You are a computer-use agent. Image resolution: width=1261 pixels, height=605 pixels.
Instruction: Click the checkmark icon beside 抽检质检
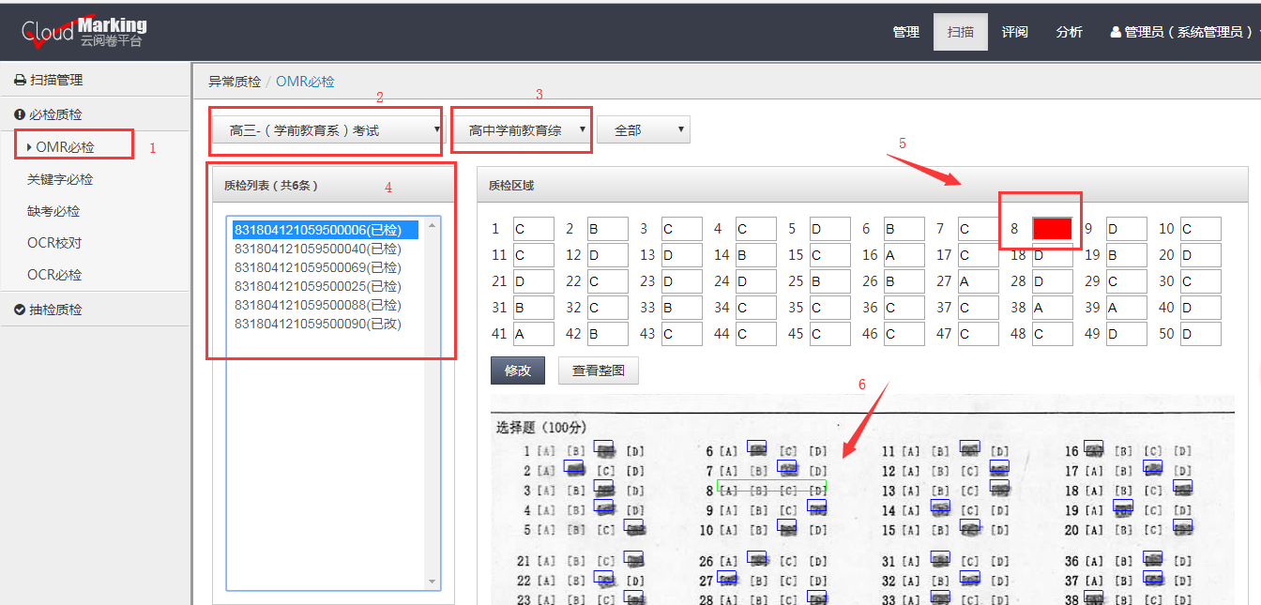pos(19,310)
